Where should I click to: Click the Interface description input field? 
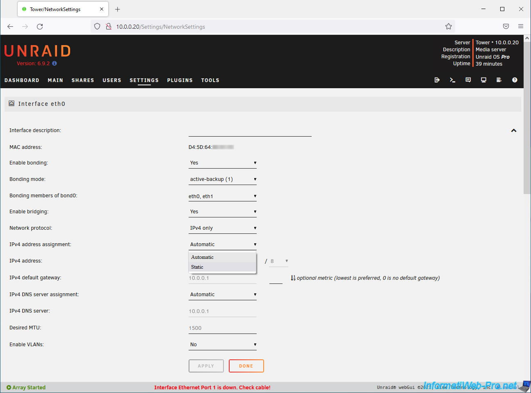(x=250, y=131)
